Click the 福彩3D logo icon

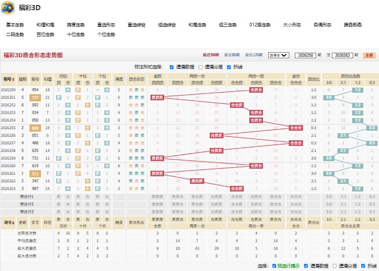pos(8,8)
